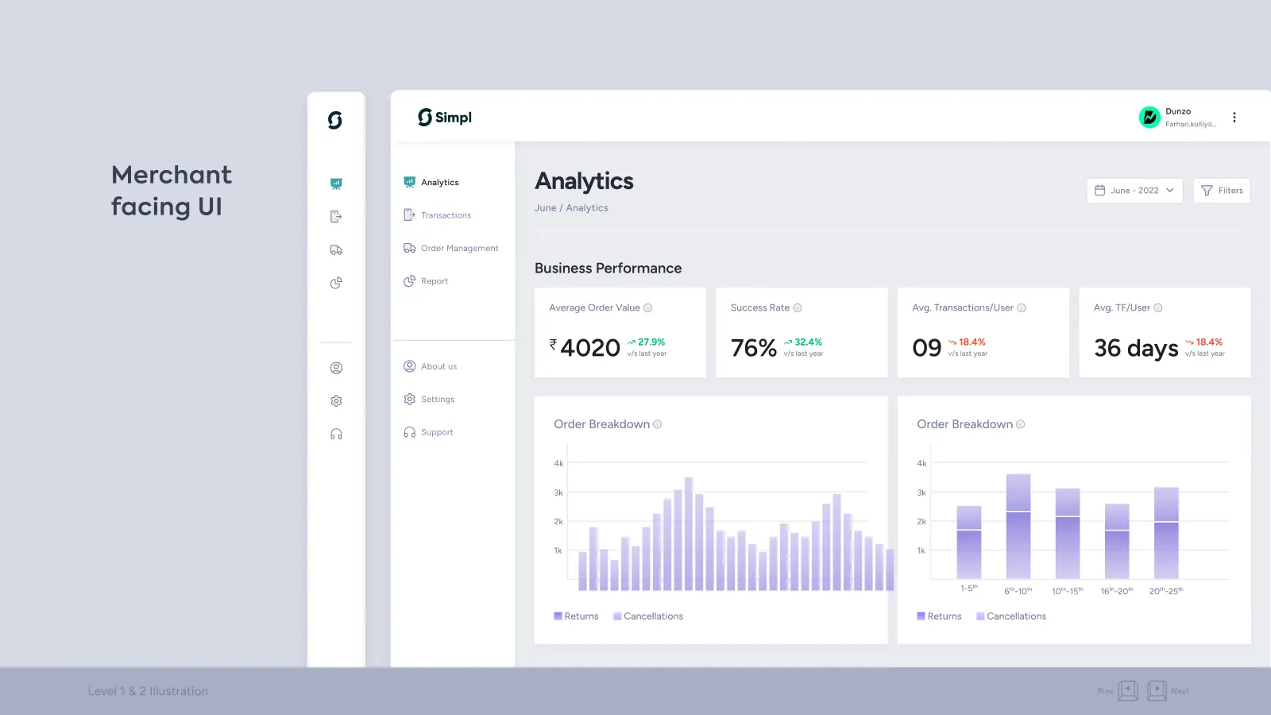Click the delivery truck icon in collapsed sidebar
Image resolution: width=1271 pixels, height=715 pixels.
coord(336,250)
